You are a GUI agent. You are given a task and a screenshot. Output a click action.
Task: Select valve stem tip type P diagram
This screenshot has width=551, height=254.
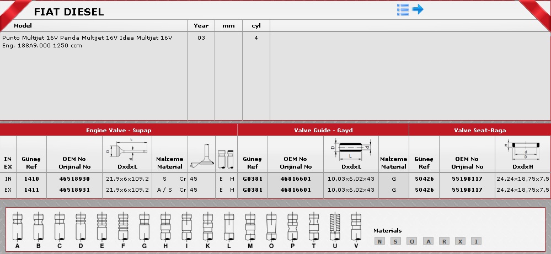coord(291,227)
